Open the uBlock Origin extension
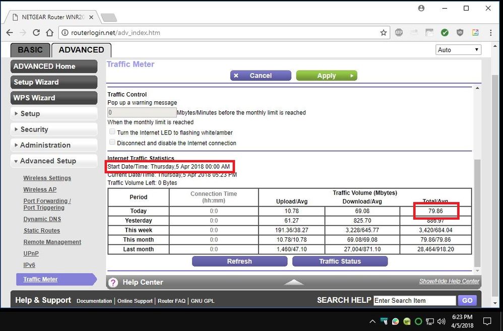Screen dimensions: 503x331 (460, 33)
